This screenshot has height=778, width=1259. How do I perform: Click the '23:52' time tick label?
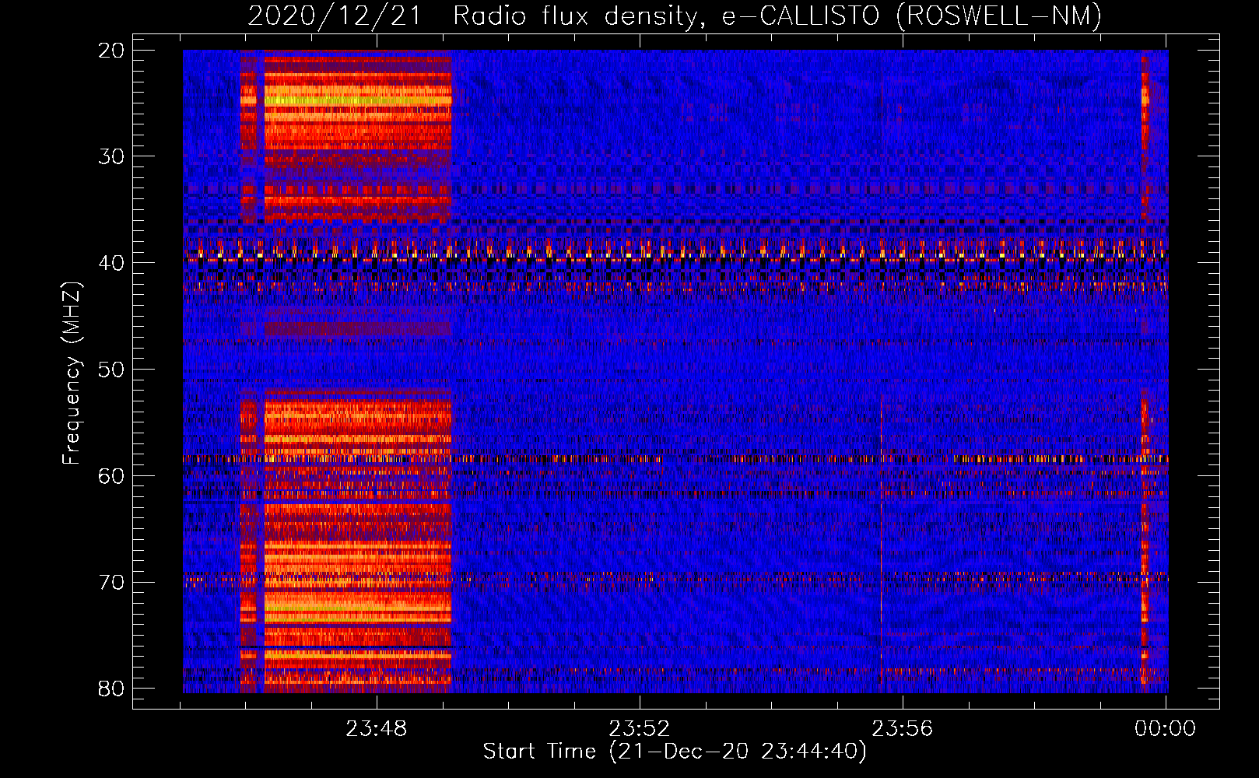(x=640, y=729)
